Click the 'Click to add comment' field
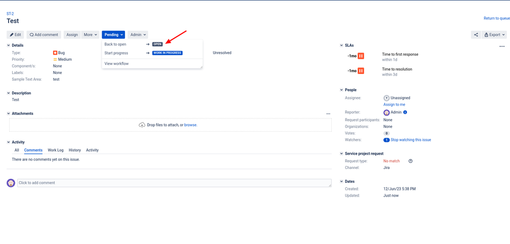510x244 pixels. (x=174, y=183)
